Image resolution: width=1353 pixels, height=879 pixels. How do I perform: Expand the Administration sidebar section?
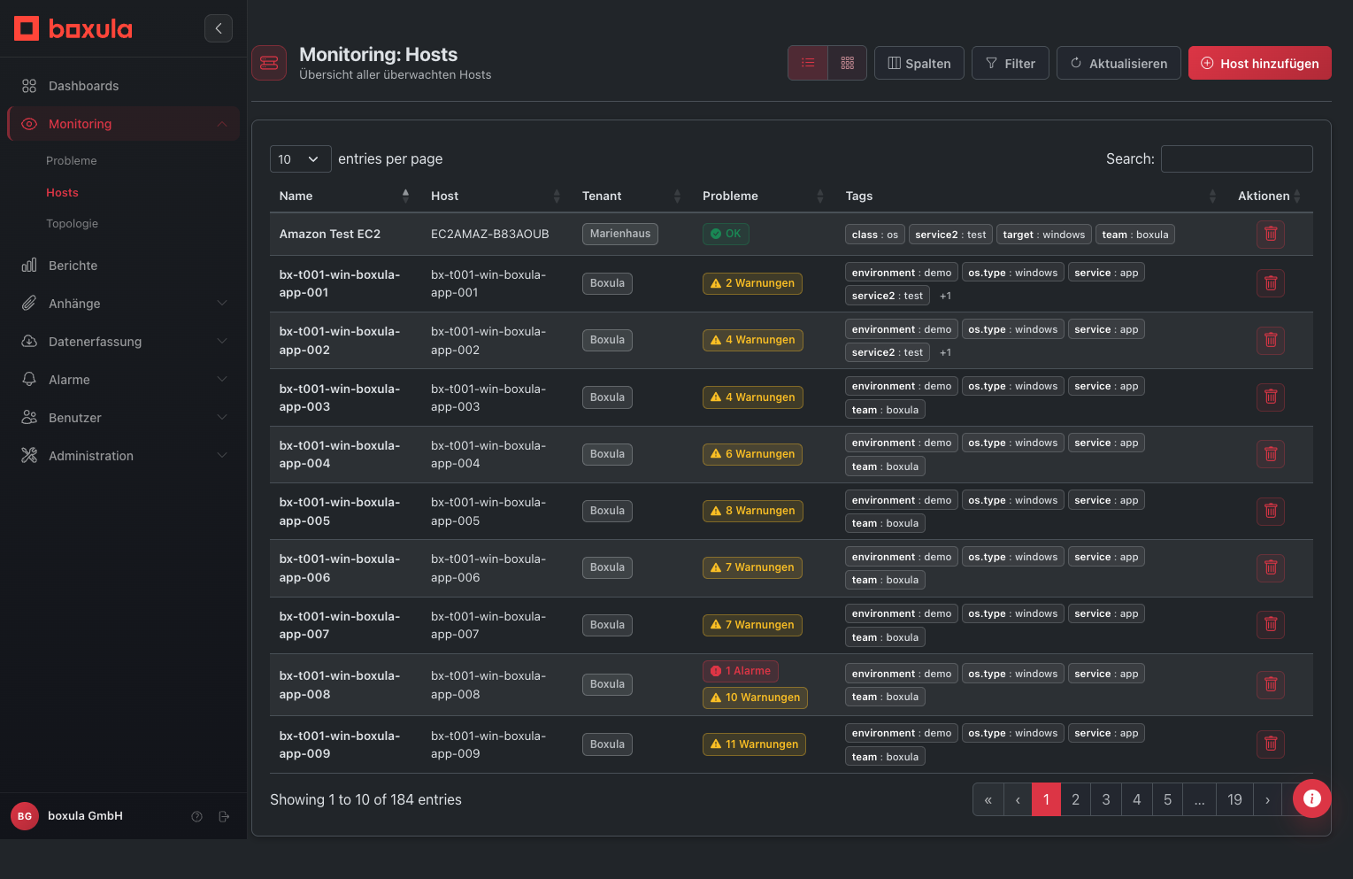[x=124, y=456]
